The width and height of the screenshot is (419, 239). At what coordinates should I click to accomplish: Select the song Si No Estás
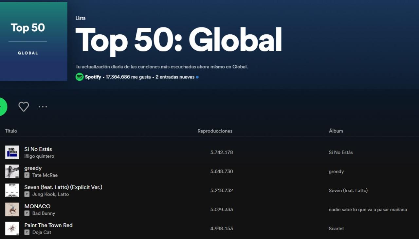[x=38, y=149]
